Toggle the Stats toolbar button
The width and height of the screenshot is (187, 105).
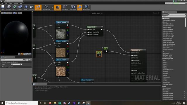80,8
